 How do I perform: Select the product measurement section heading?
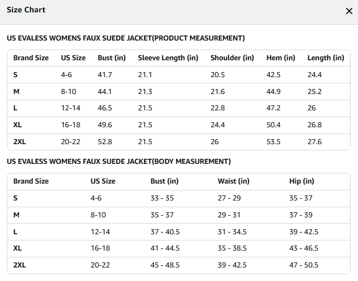[x=126, y=38]
